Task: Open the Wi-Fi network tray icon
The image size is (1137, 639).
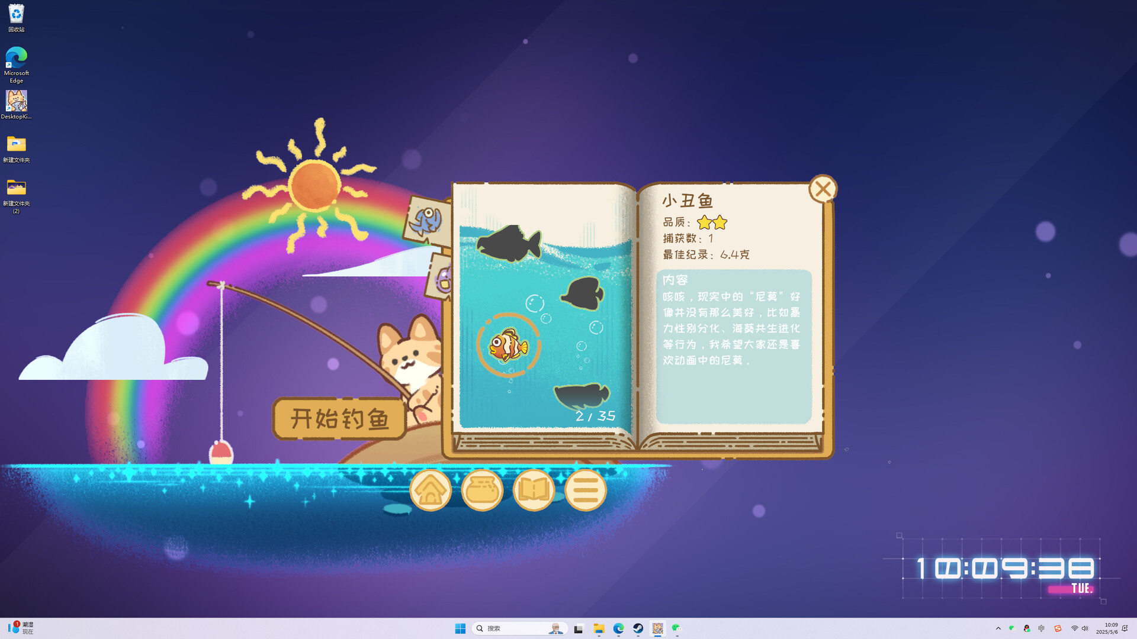Action: pyautogui.click(x=1074, y=628)
